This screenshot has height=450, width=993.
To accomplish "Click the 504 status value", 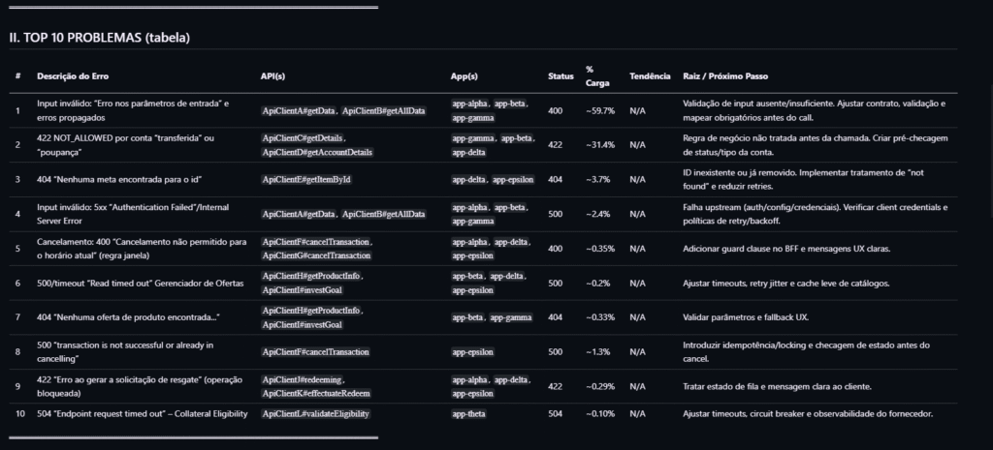I will 555,414.
